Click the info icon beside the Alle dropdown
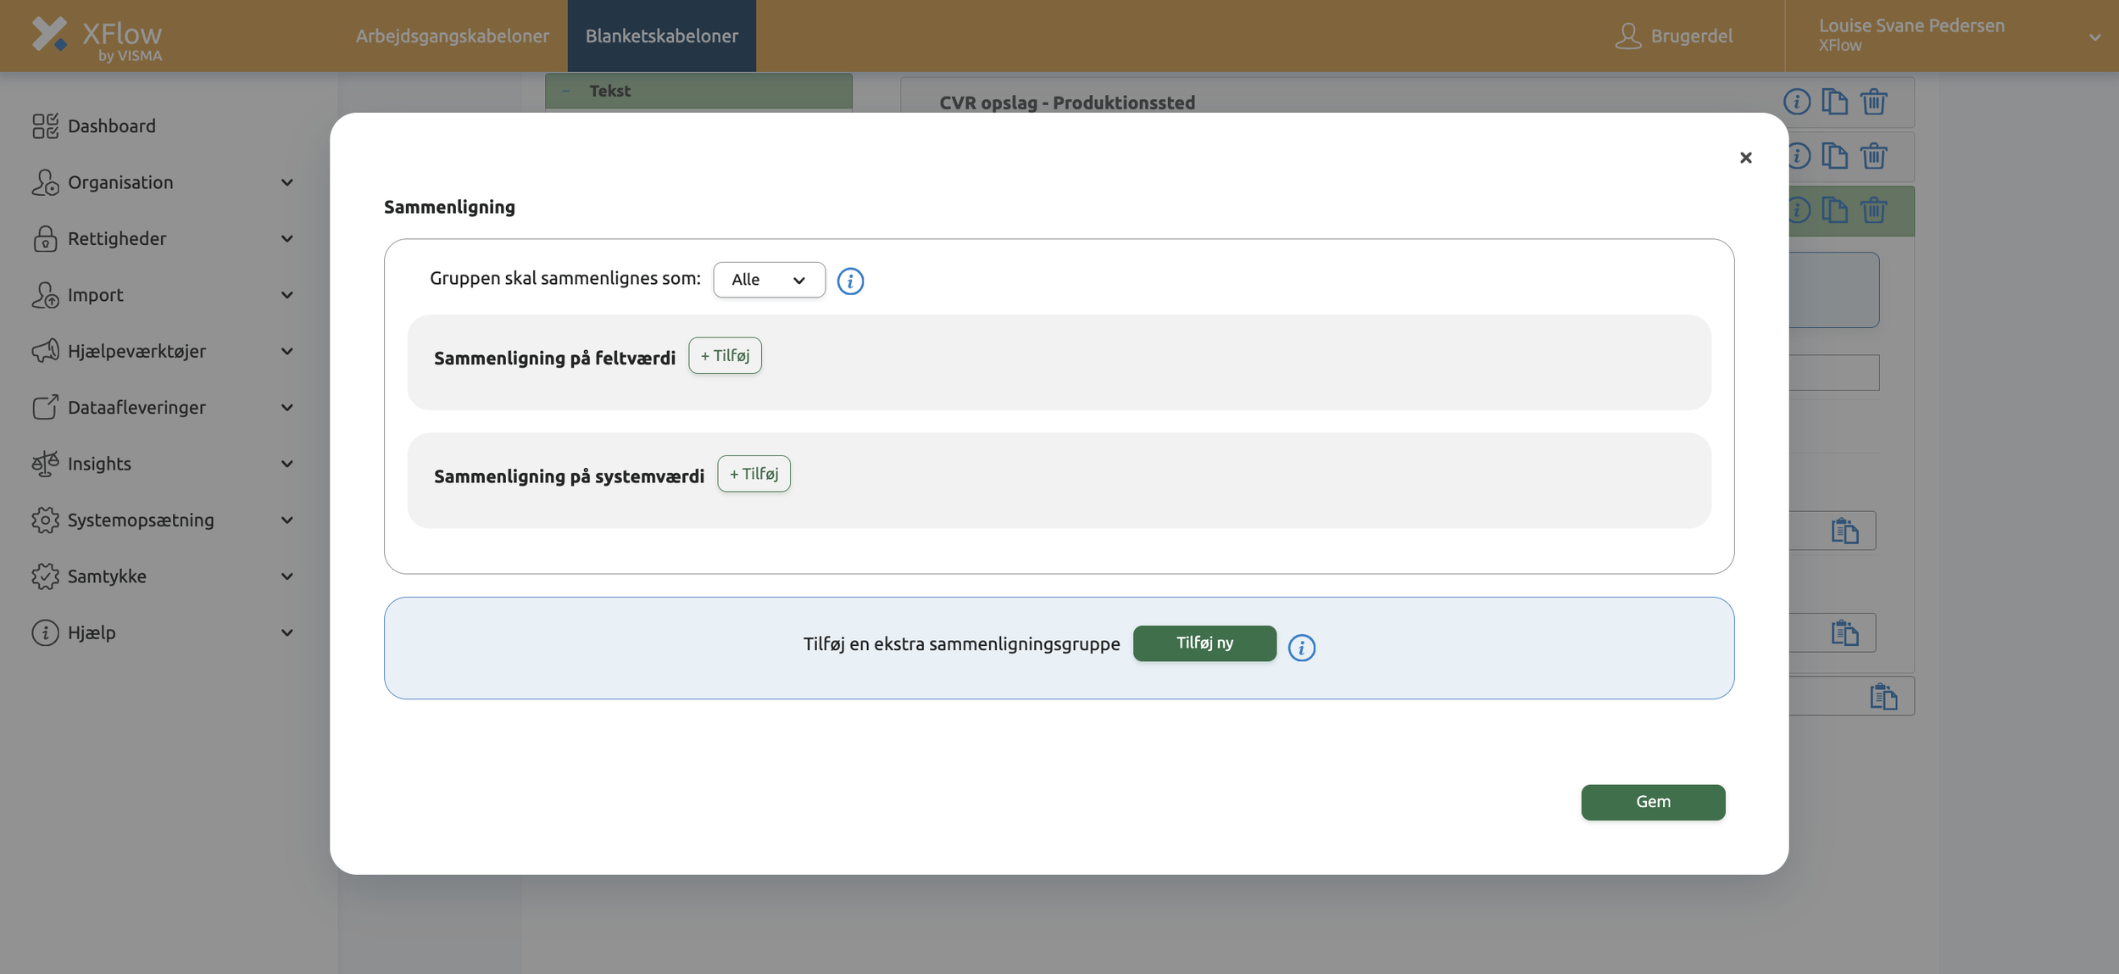2119x974 pixels. point(850,281)
